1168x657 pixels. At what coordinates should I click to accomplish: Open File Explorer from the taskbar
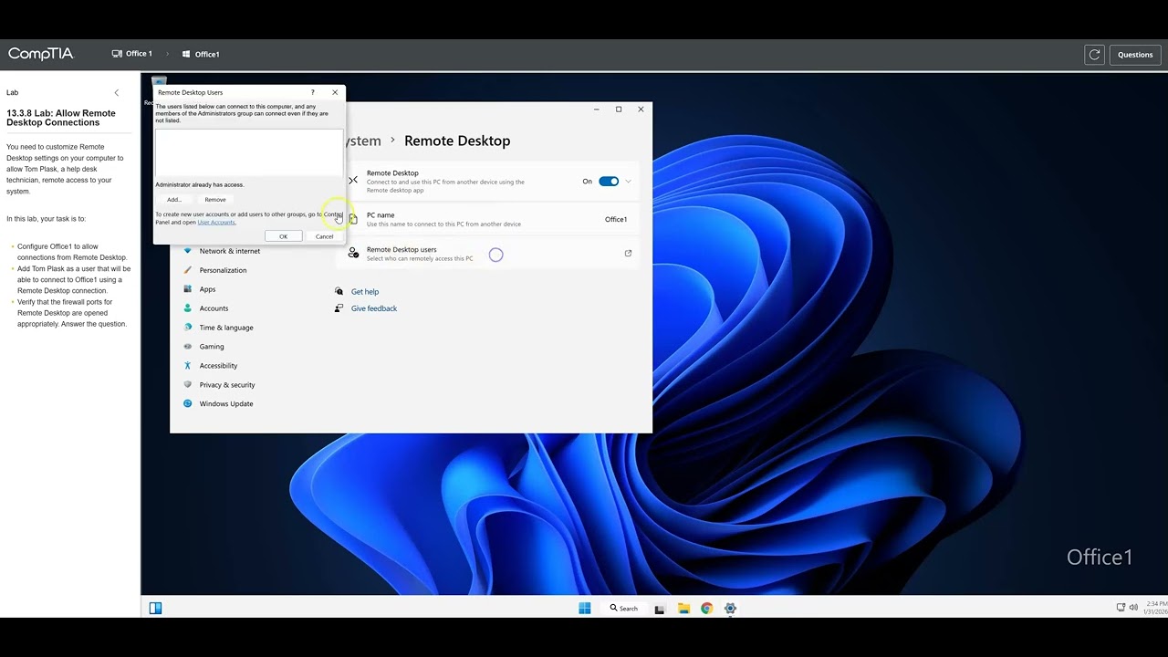coord(683,609)
